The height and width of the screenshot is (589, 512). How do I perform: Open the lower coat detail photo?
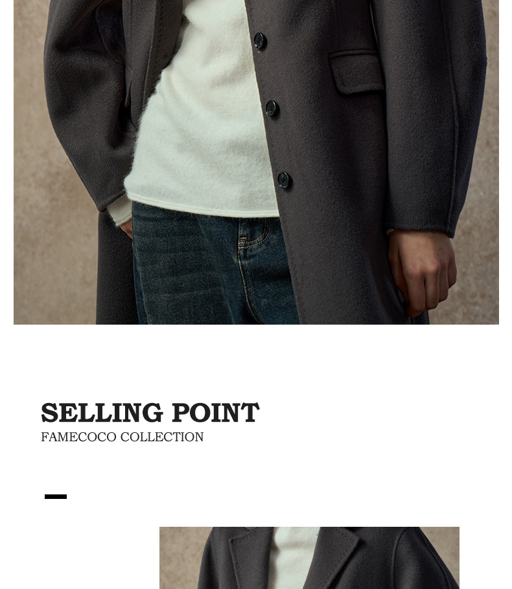click(309, 558)
